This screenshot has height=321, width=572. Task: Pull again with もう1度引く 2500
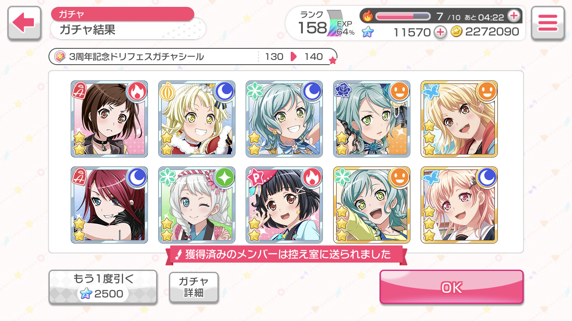point(102,287)
